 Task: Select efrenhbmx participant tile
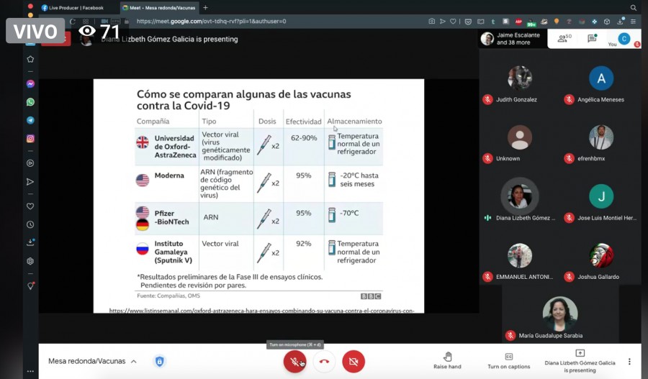pos(601,143)
